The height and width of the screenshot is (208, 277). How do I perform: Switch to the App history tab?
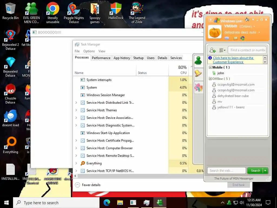[122, 58]
